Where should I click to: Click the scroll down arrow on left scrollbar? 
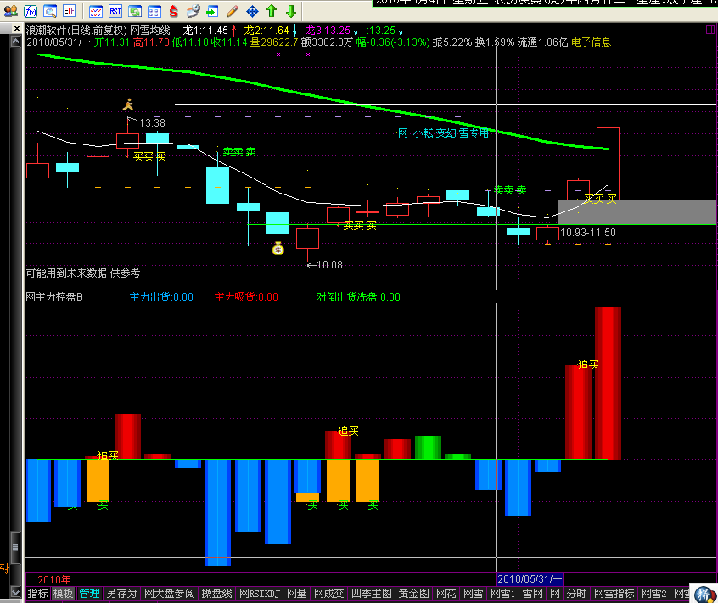(15, 592)
